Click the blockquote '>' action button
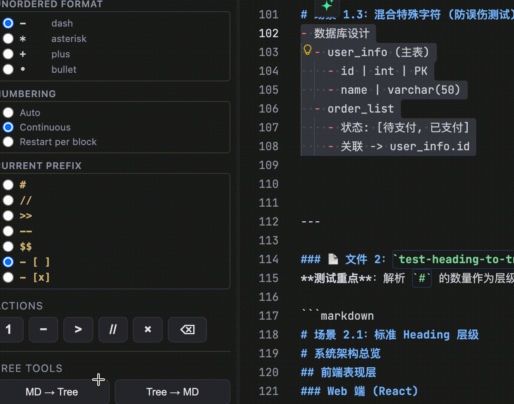The width and height of the screenshot is (514, 404). tap(78, 330)
